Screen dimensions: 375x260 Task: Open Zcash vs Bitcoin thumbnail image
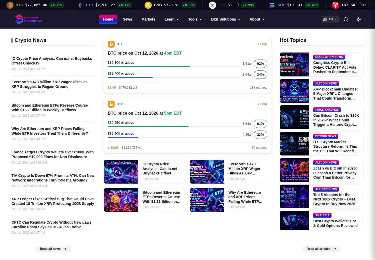point(295,170)
